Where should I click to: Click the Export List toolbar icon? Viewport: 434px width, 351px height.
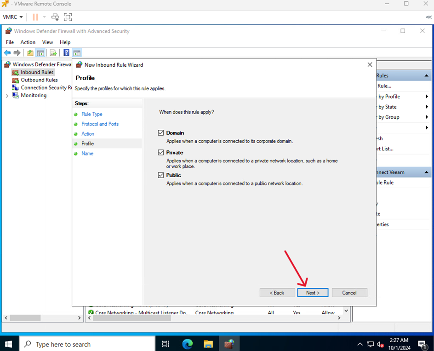coord(53,53)
